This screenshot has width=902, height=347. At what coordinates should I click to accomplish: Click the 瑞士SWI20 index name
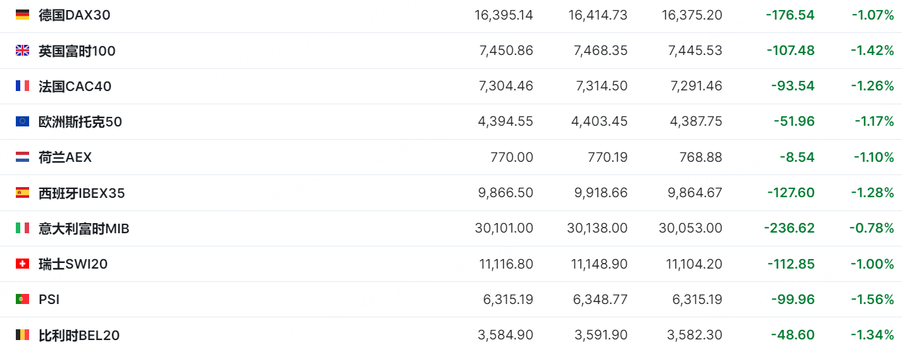point(73,264)
